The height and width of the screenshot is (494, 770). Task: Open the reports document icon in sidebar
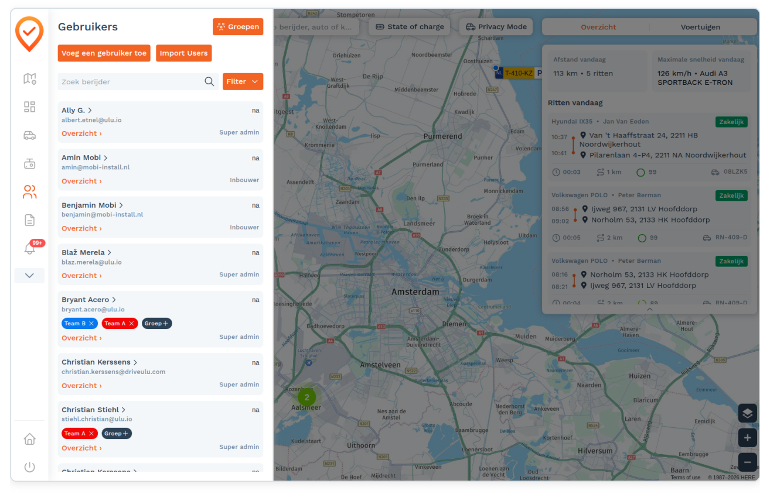click(x=29, y=220)
